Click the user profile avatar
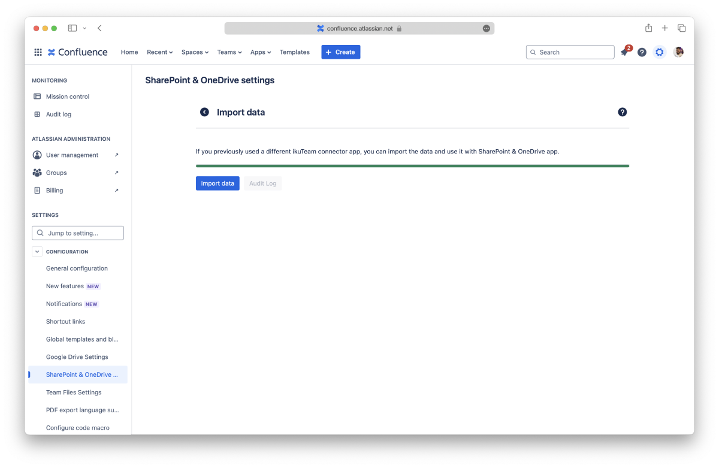Screen dimensions: 719x468 [678, 52]
